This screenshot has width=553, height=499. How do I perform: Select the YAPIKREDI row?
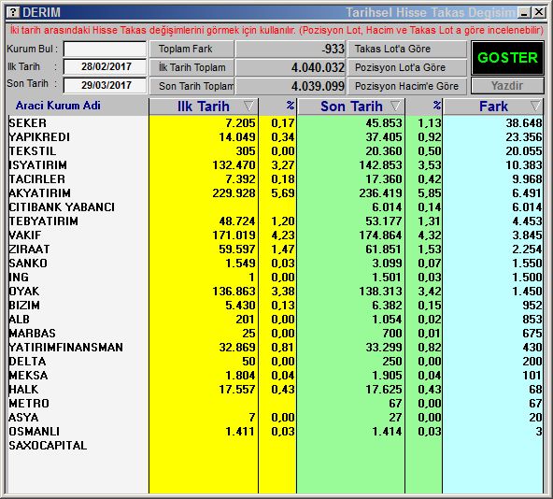click(275, 137)
